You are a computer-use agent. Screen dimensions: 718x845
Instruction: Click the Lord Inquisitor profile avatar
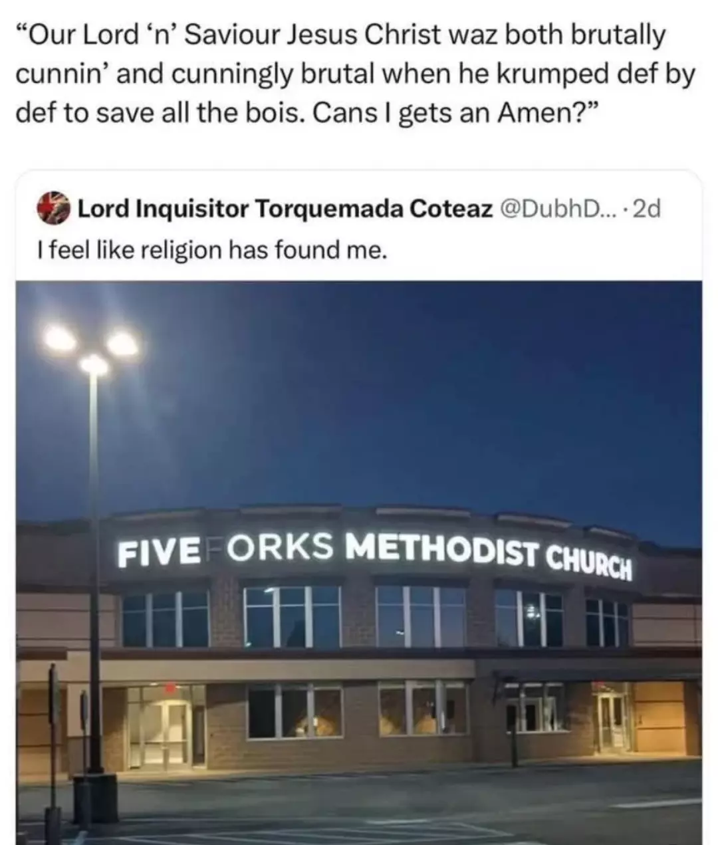click(x=56, y=208)
